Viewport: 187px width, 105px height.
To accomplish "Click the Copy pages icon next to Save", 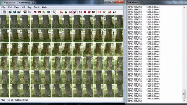I will tap(29, 12).
